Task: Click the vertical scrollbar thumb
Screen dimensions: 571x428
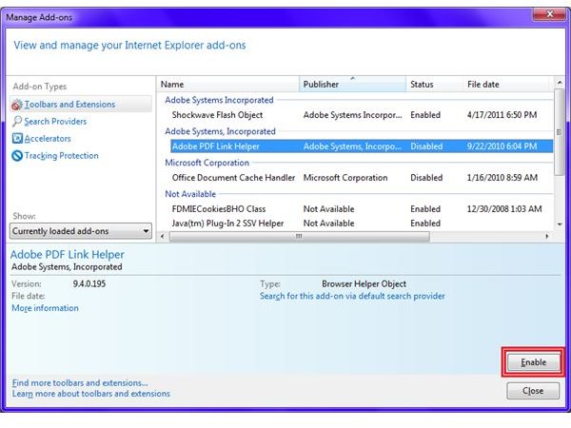Action: [x=559, y=132]
